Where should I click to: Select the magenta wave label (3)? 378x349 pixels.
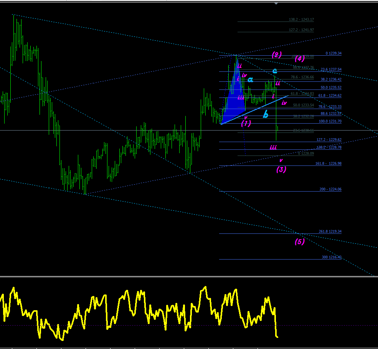point(281,170)
